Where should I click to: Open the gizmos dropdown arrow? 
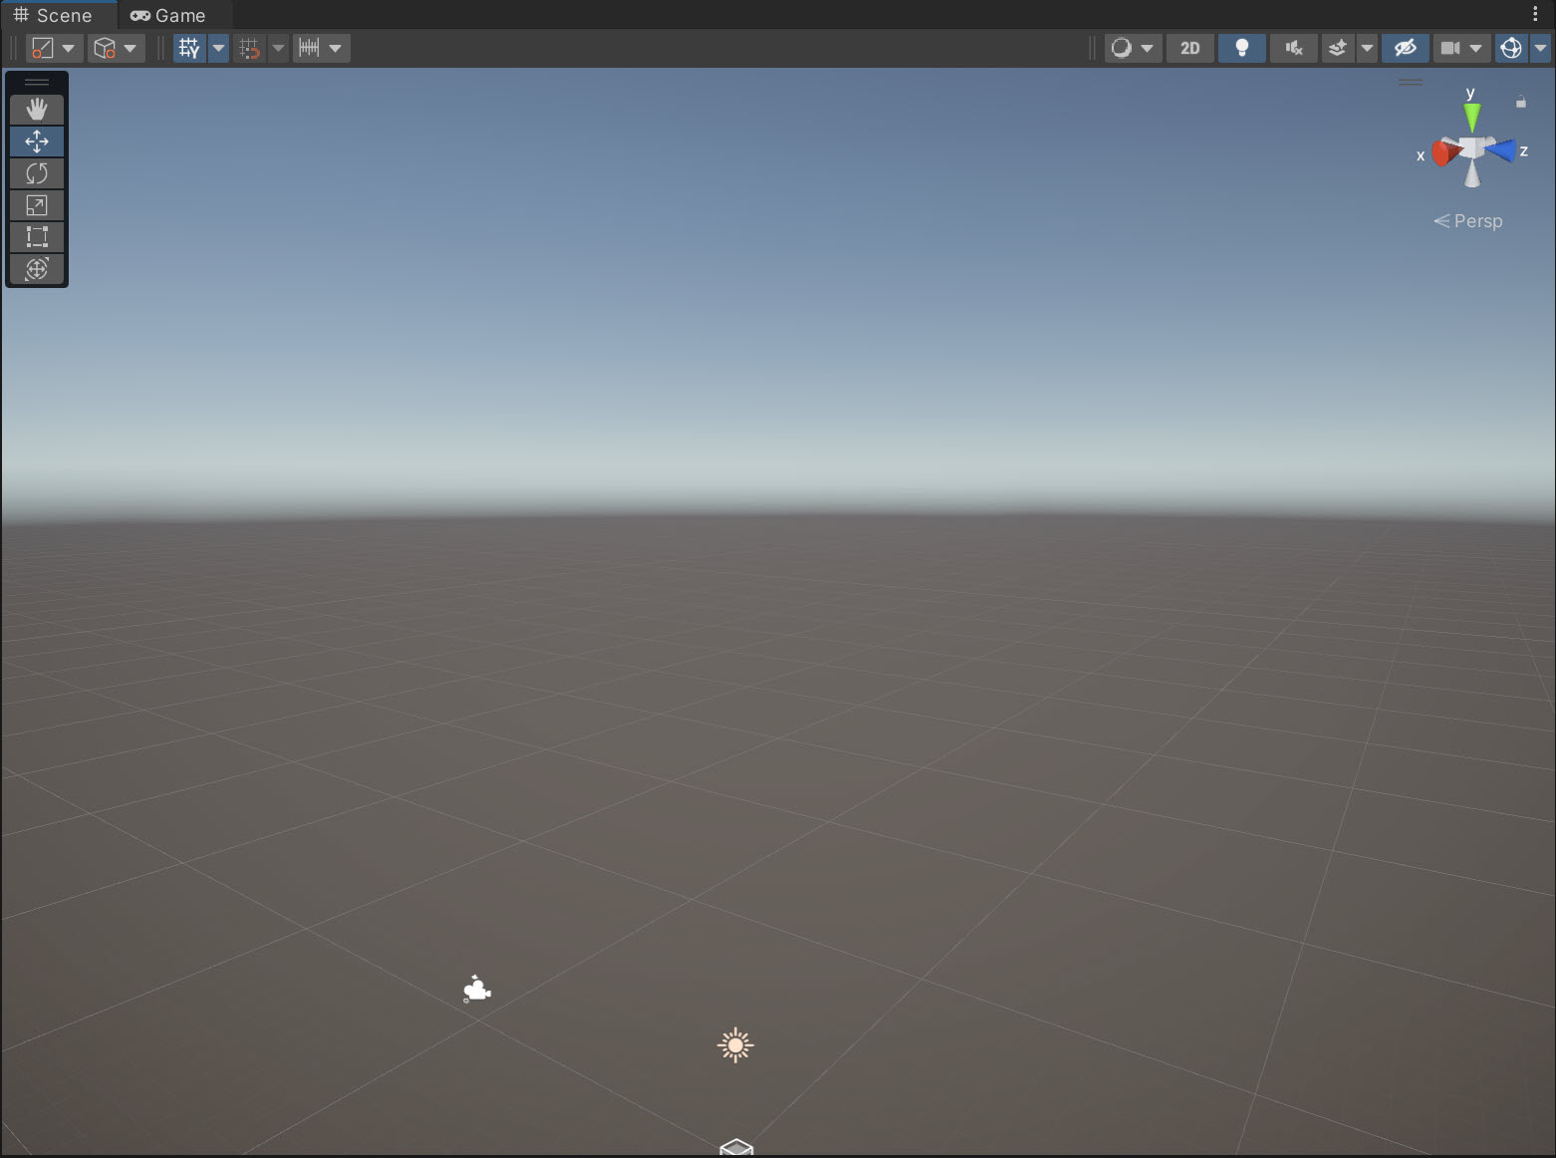pyautogui.click(x=1541, y=48)
